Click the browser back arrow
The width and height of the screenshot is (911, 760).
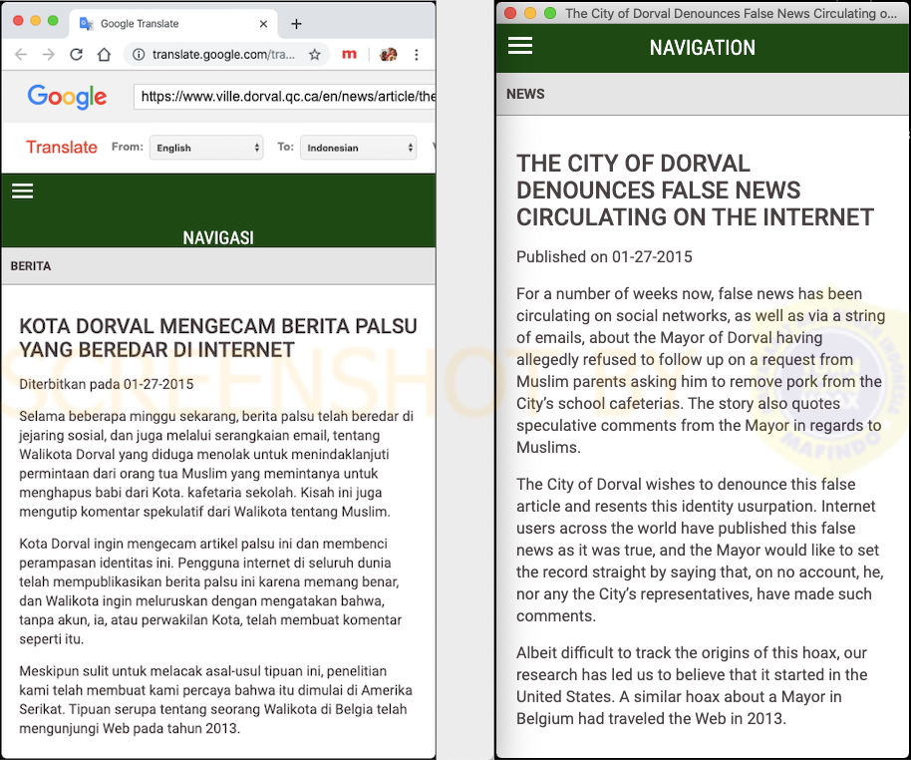(x=21, y=55)
